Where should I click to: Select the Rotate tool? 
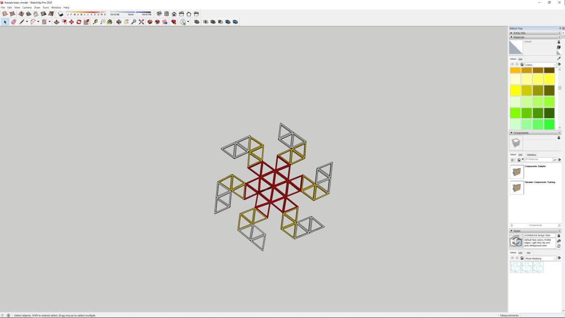click(x=79, y=22)
